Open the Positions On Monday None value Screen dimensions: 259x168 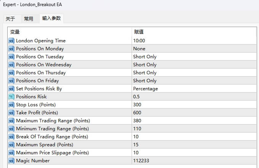coord(139,49)
